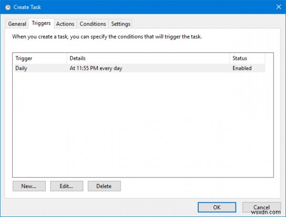Select the Triggers tab

(x=41, y=23)
